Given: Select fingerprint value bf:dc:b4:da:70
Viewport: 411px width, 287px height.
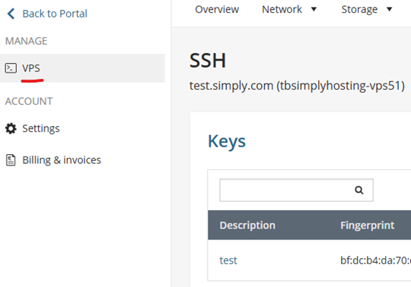Looking at the screenshot, I should (375, 260).
